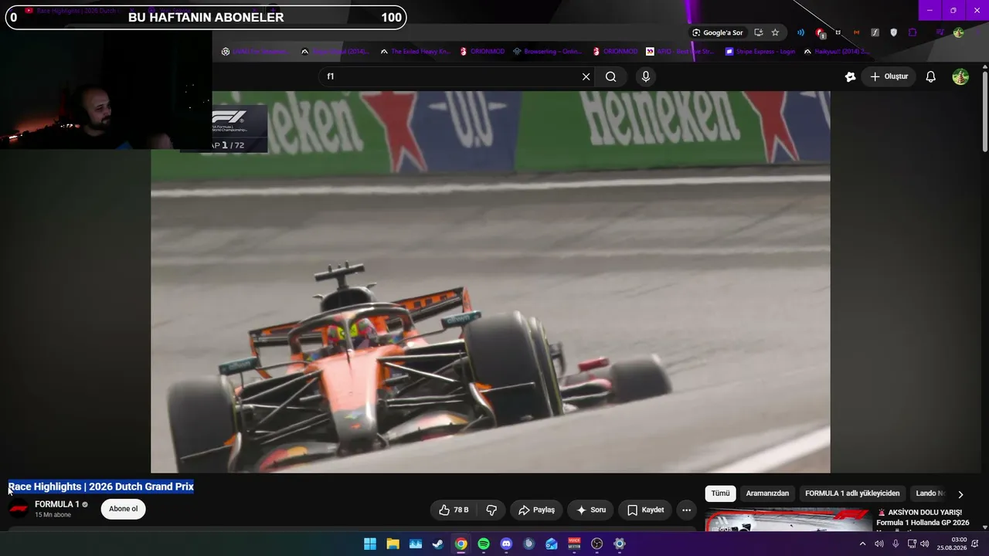Open the YouTube account avatar menu
Image resolution: width=989 pixels, height=556 pixels.
(960, 76)
